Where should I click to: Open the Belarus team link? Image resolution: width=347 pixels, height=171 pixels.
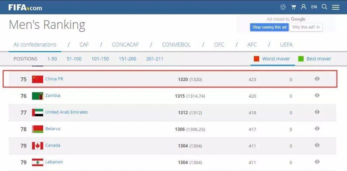(53, 129)
